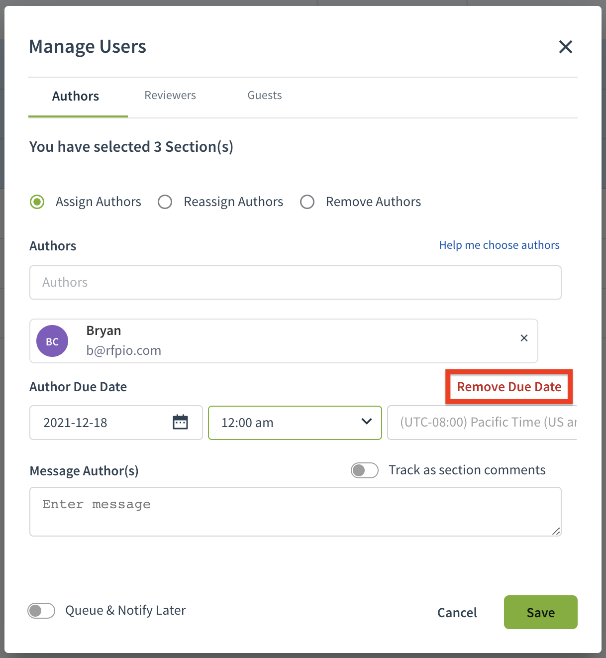Click the message box resize handle

pyautogui.click(x=556, y=531)
